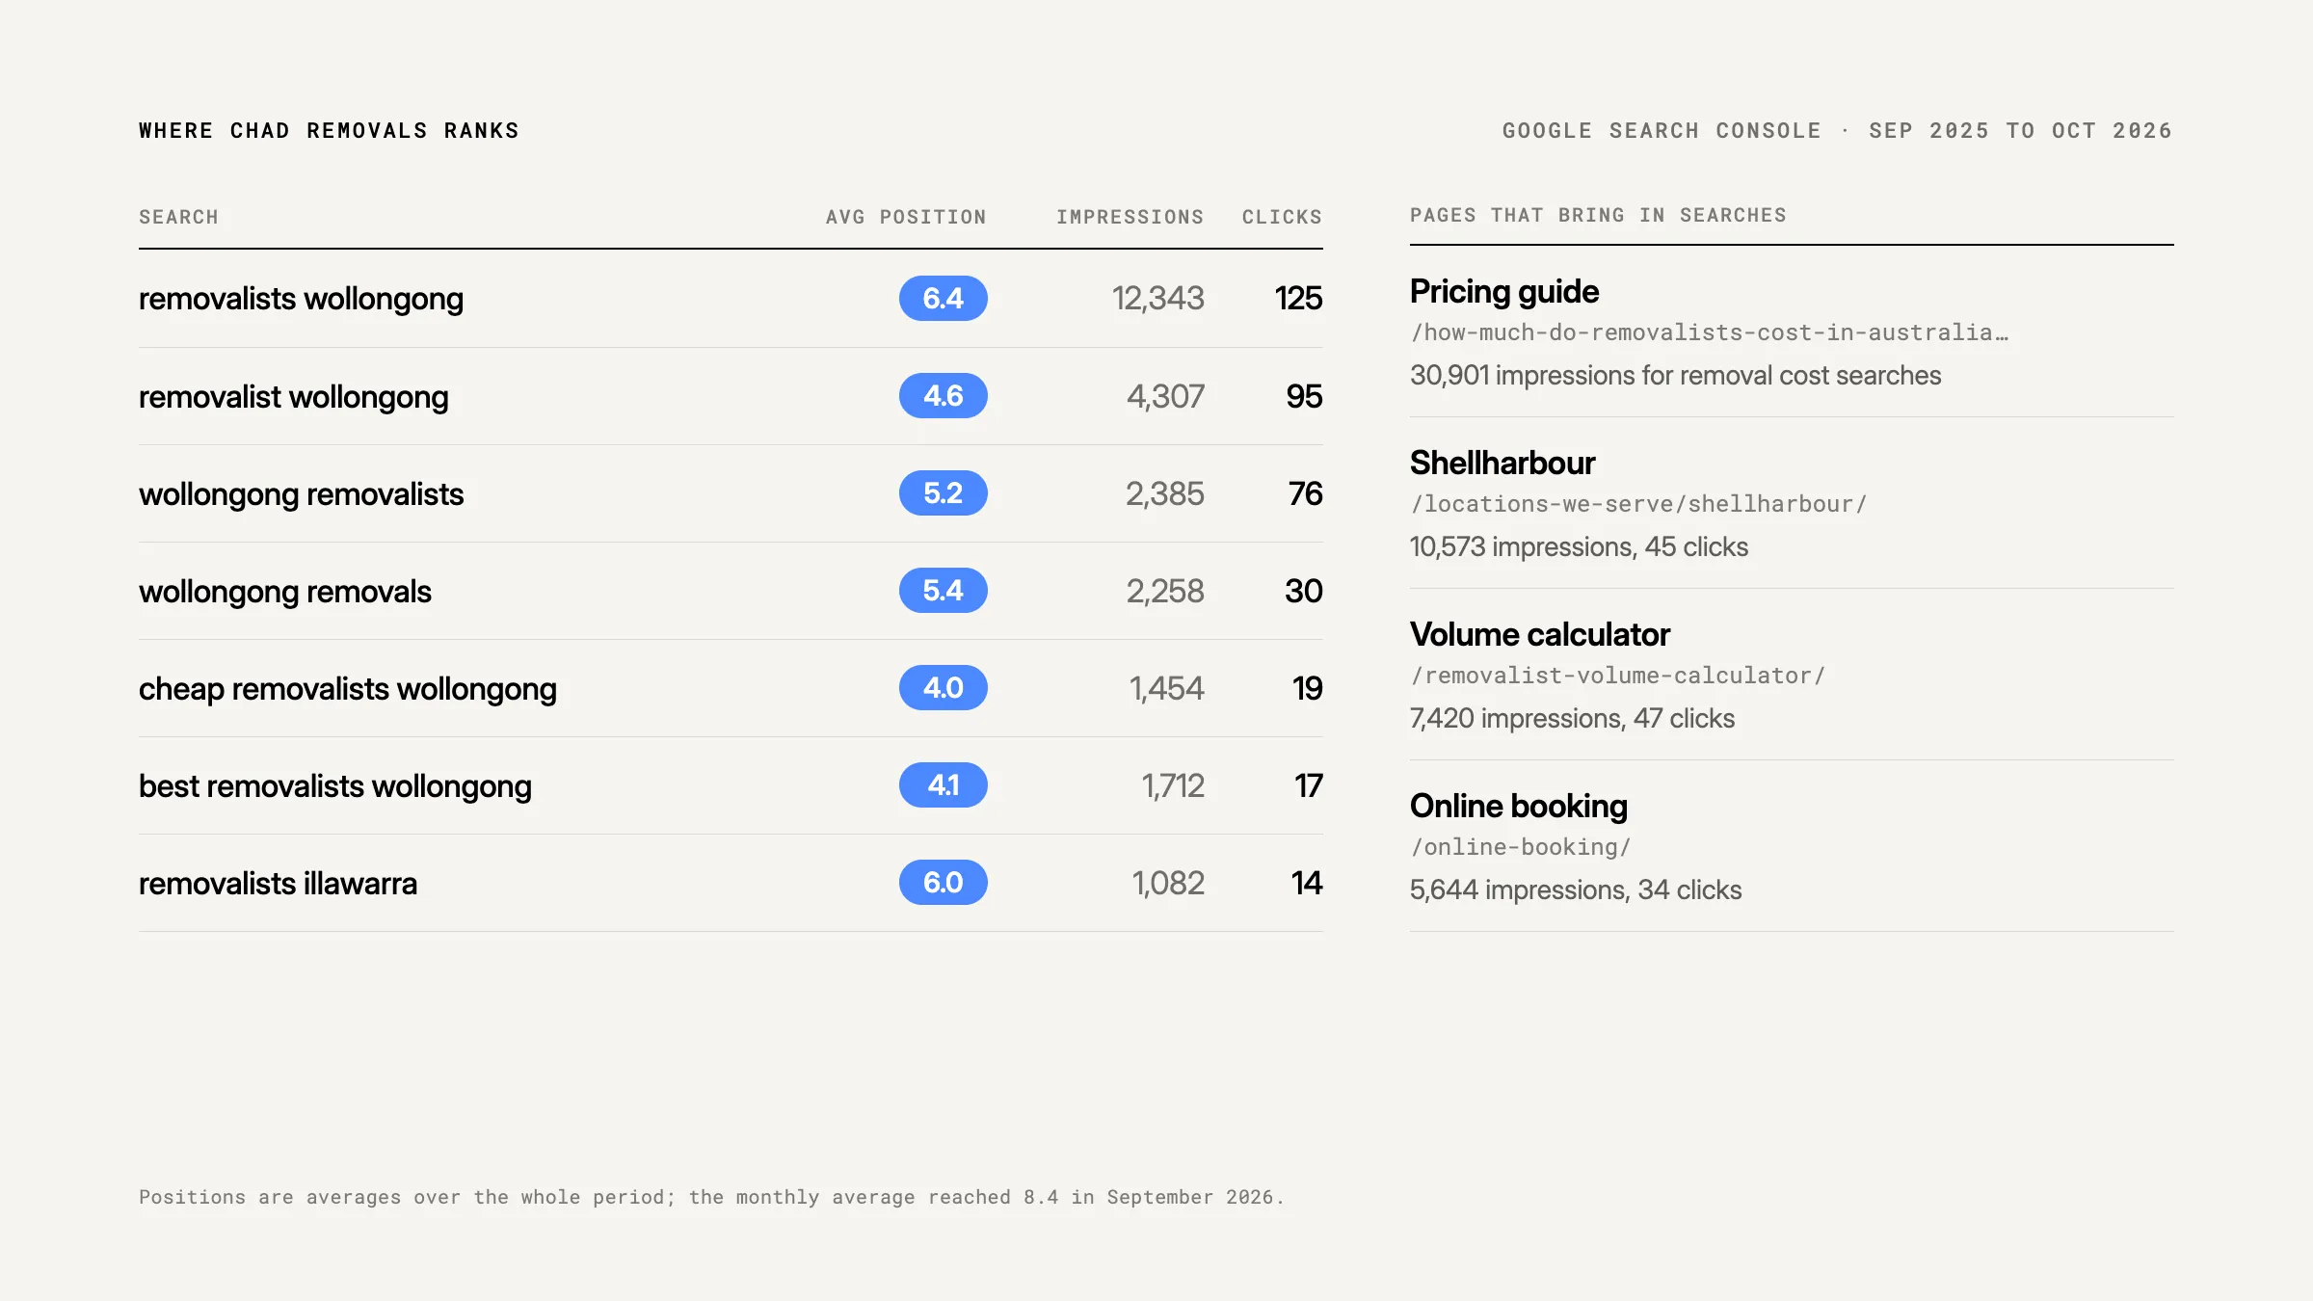This screenshot has width=2313, height=1301.
Task: Click the /locations-we-serve/shellharbour/ path
Action: pyautogui.click(x=1638, y=504)
